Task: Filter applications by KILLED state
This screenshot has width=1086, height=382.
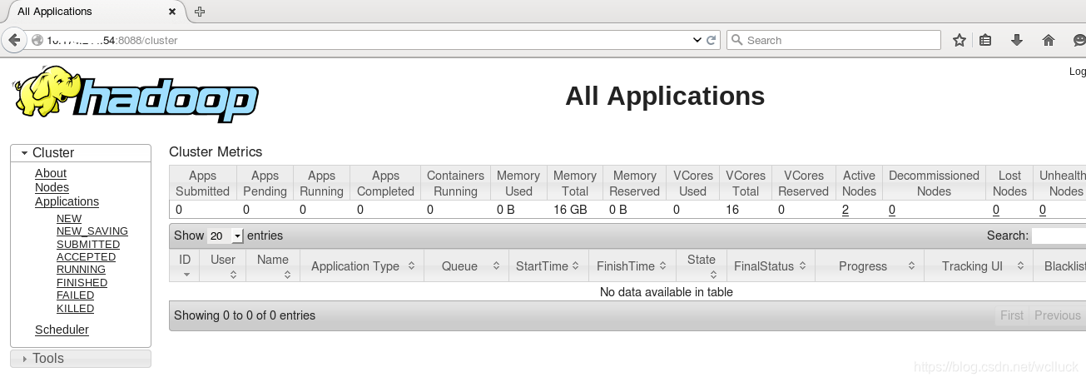Action: pyautogui.click(x=75, y=309)
